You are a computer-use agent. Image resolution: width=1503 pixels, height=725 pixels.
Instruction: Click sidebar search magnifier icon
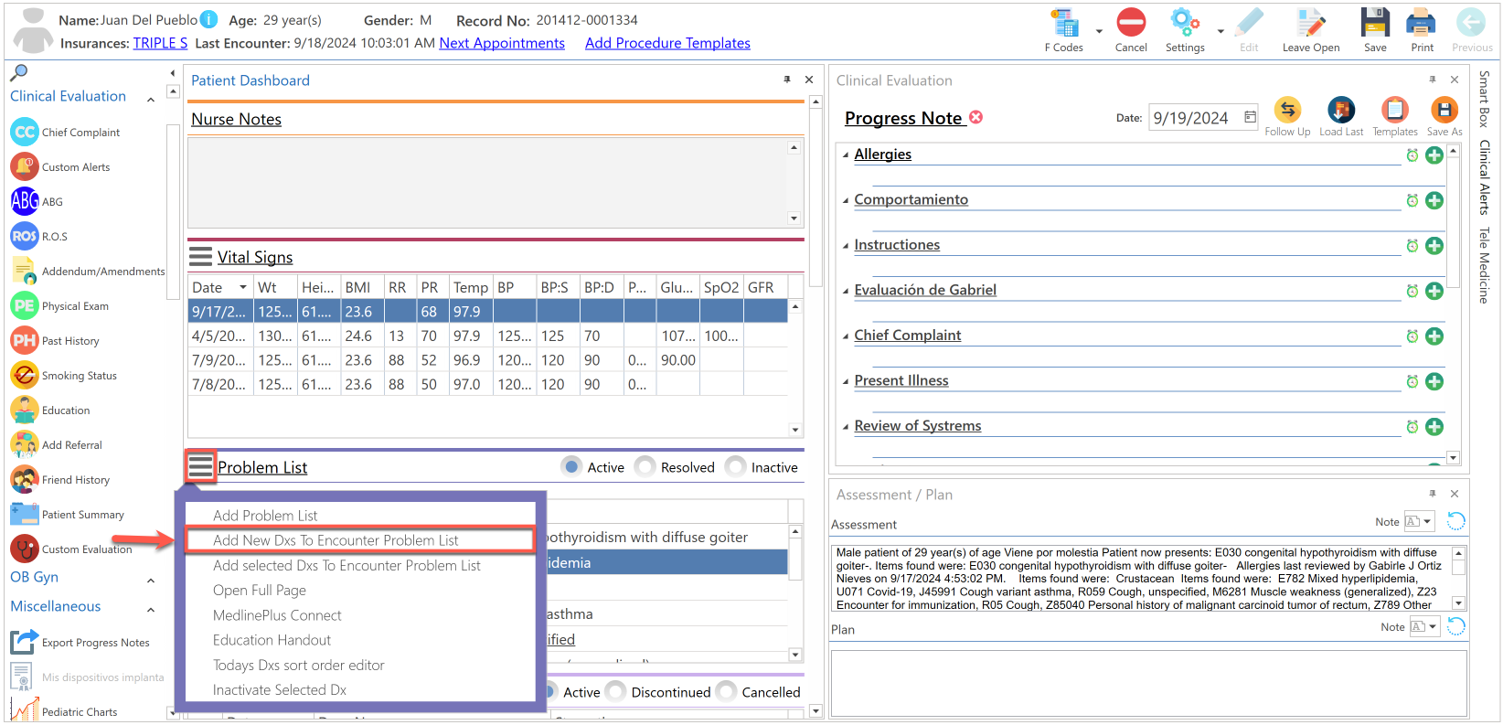pos(18,73)
